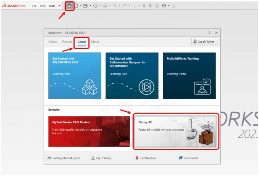Open the View menu
Image resolution: width=259 pixels, height=176 pixels.
tap(43, 6)
